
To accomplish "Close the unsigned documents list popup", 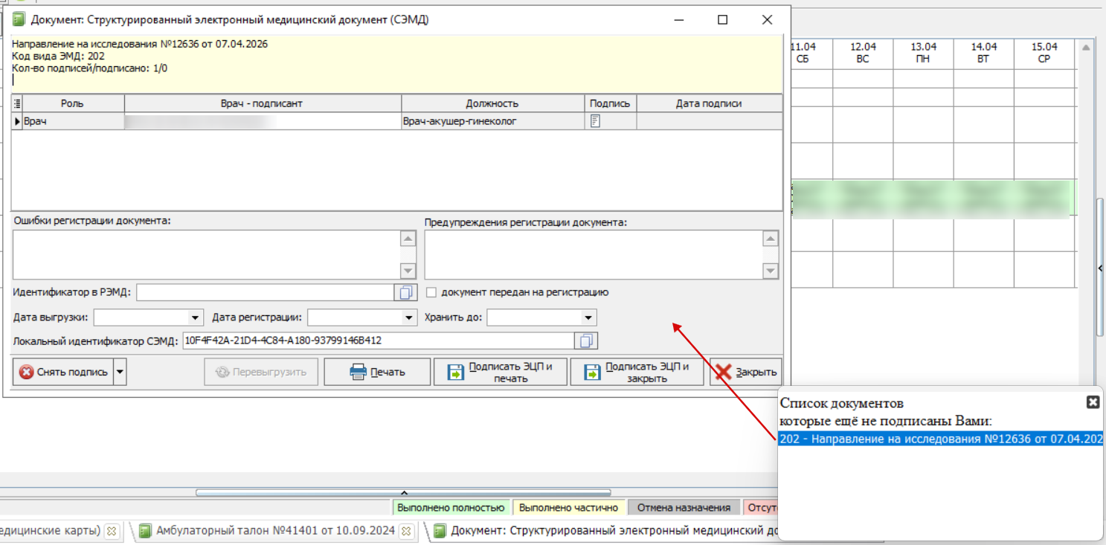I will [x=1093, y=402].
